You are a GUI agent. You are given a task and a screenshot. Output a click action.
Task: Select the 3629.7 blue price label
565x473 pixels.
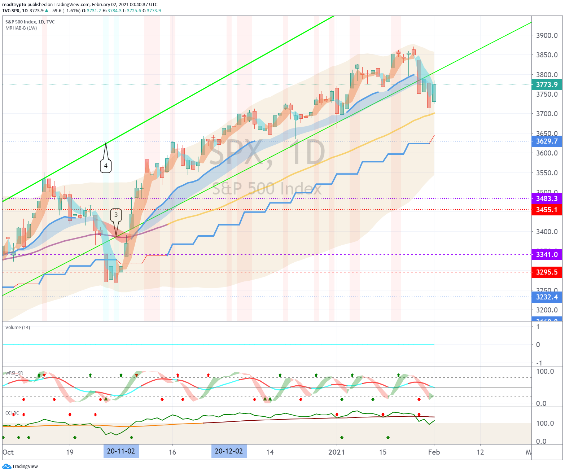[x=547, y=141]
